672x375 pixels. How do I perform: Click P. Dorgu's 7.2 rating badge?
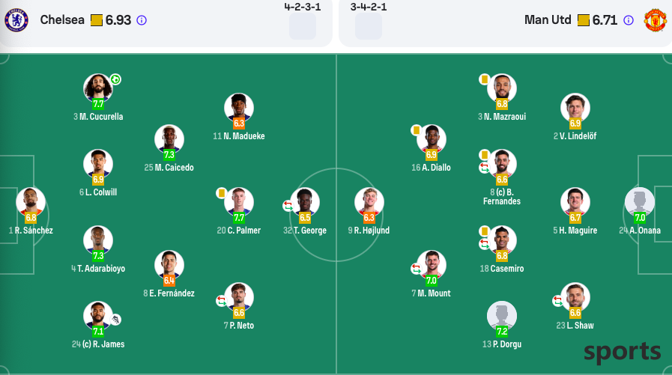pyautogui.click(x=502, y=332)
